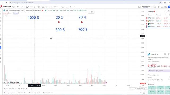Open the chart candle style selector

click(22, 7)
